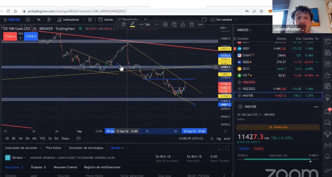Screen dimensions: 332x177
Task: Maximize the bottom panel icon
Action: (x=227, y=148)
